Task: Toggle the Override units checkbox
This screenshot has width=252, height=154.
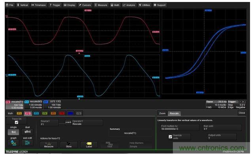Action: [x=171, y=137]
